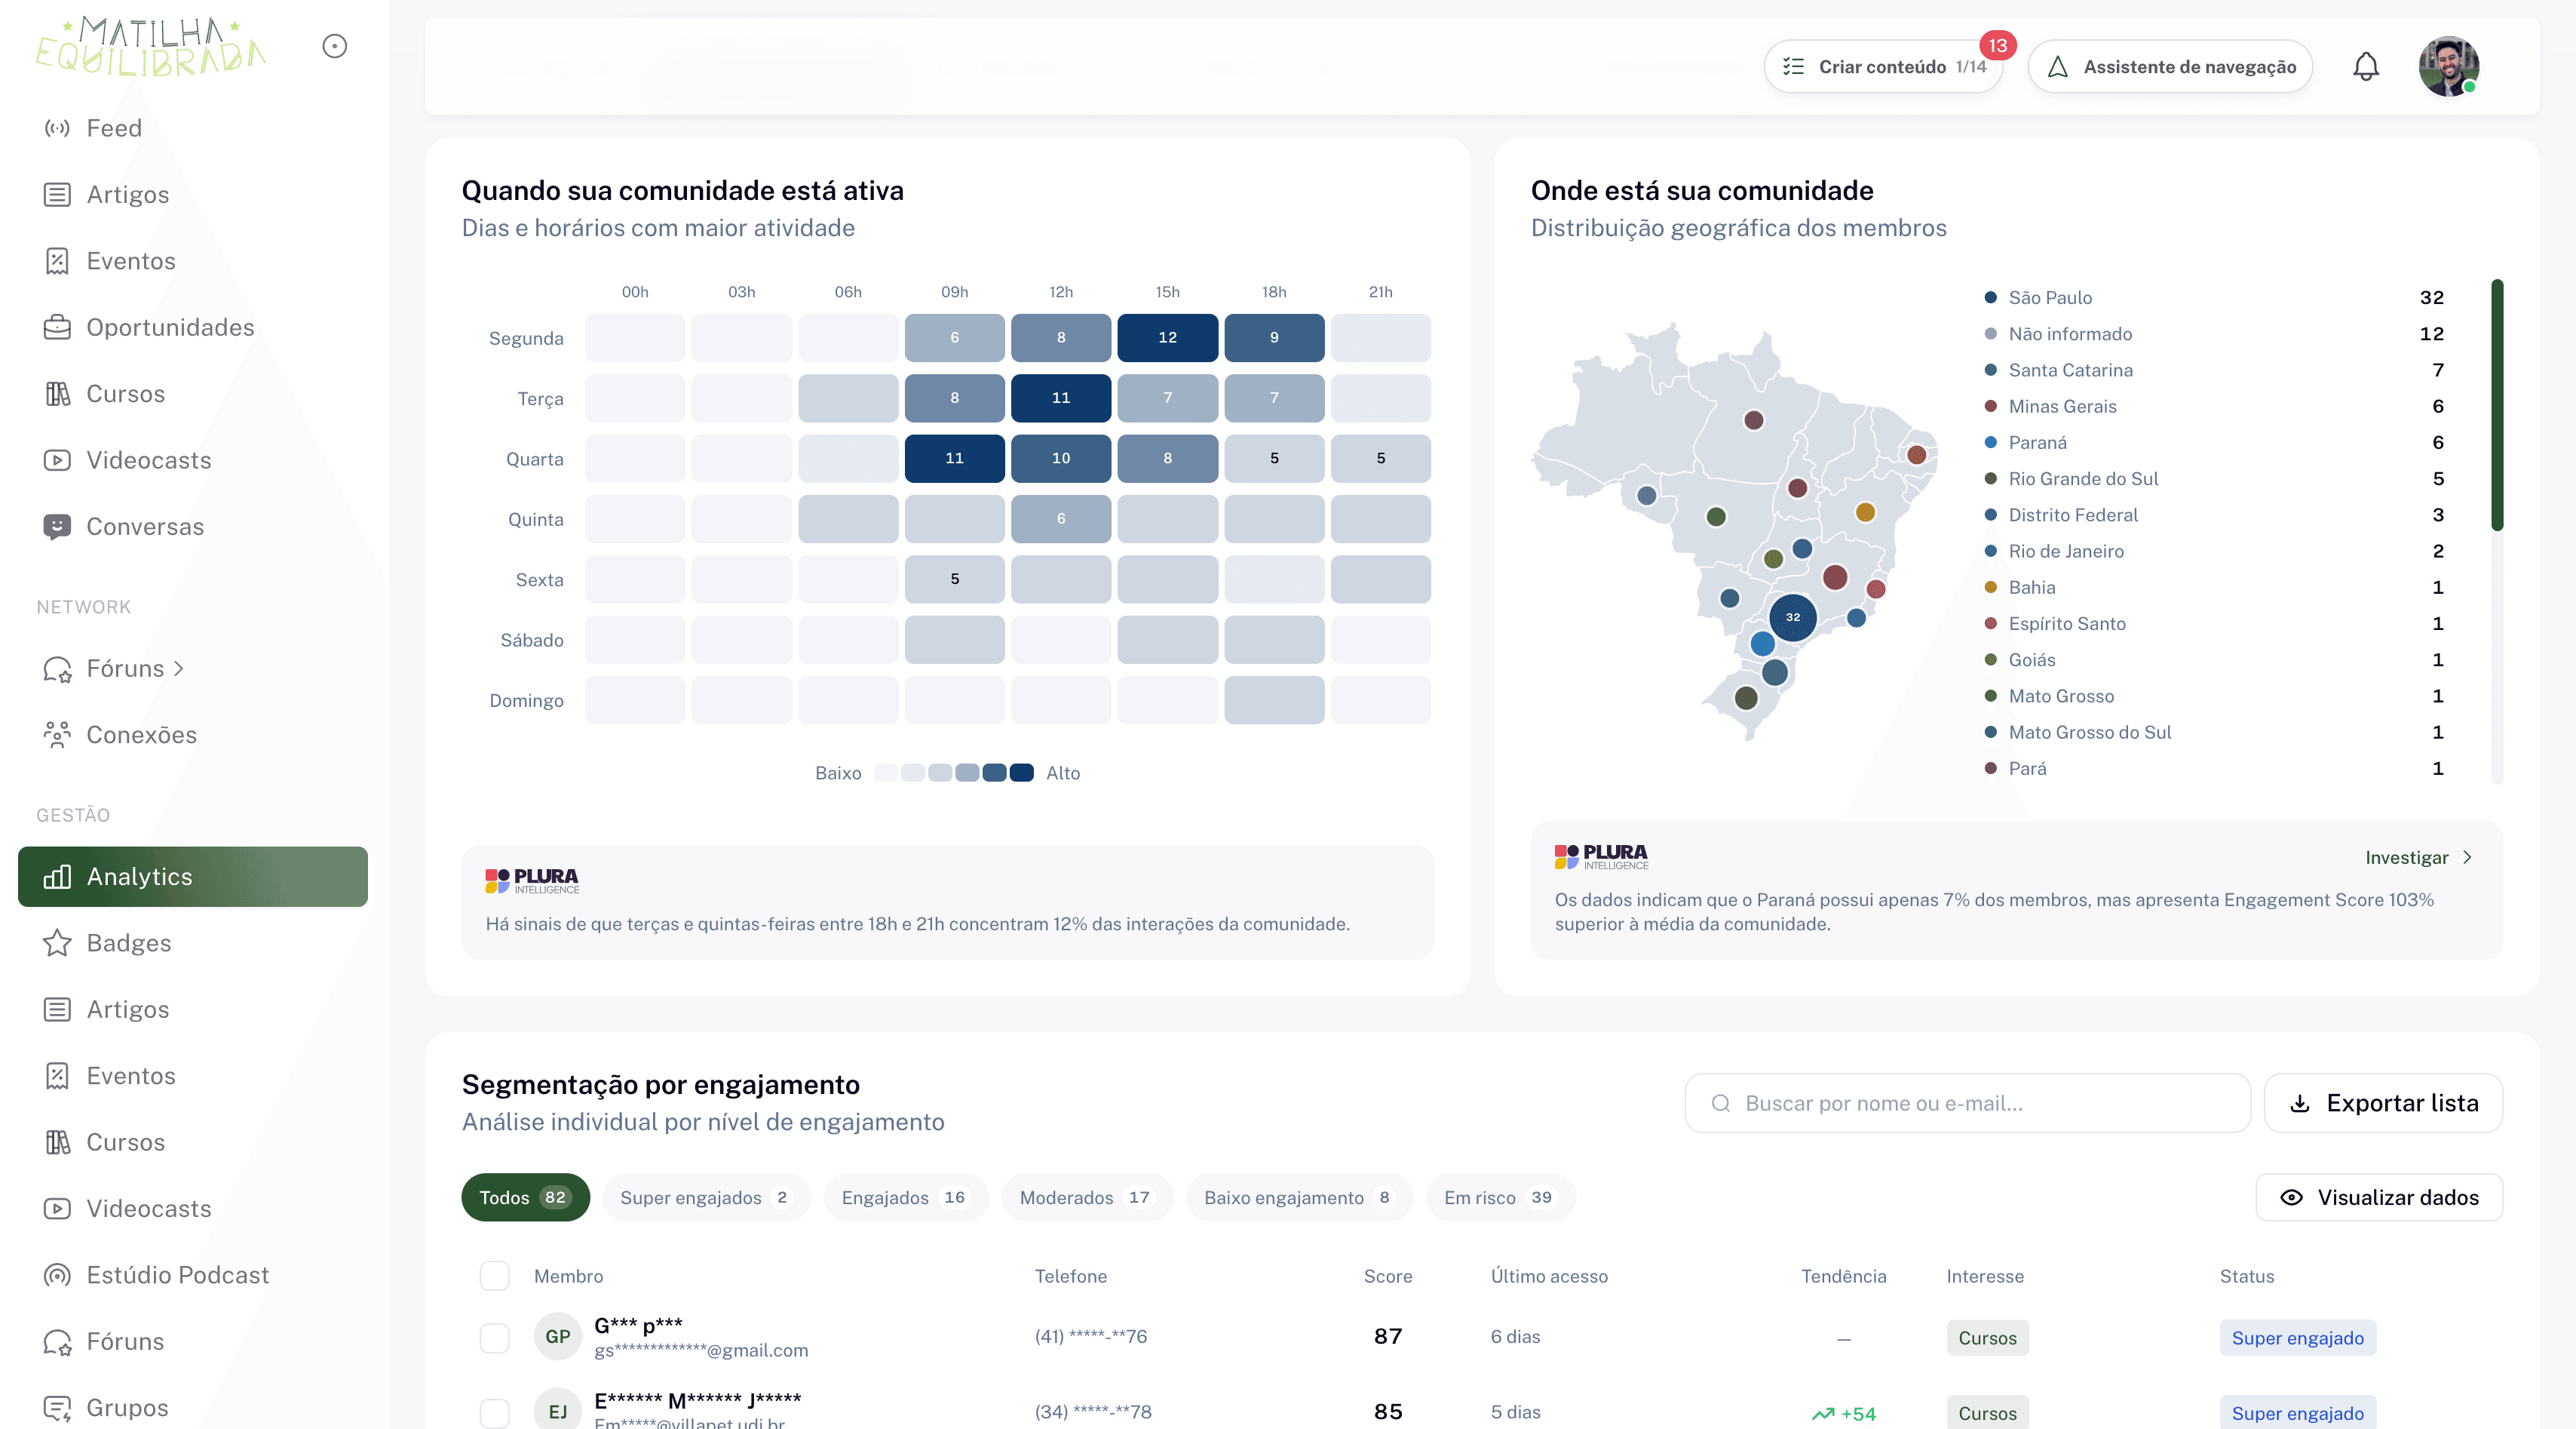
Task: Filter by Em risco 39 tab
Action: [x=1500, y=1198]
